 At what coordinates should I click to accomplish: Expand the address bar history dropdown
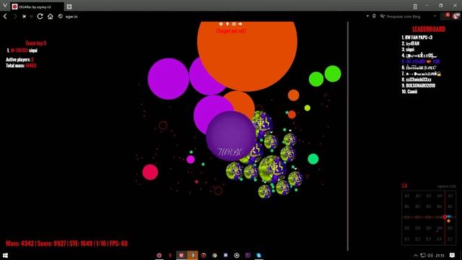(367, 16)
